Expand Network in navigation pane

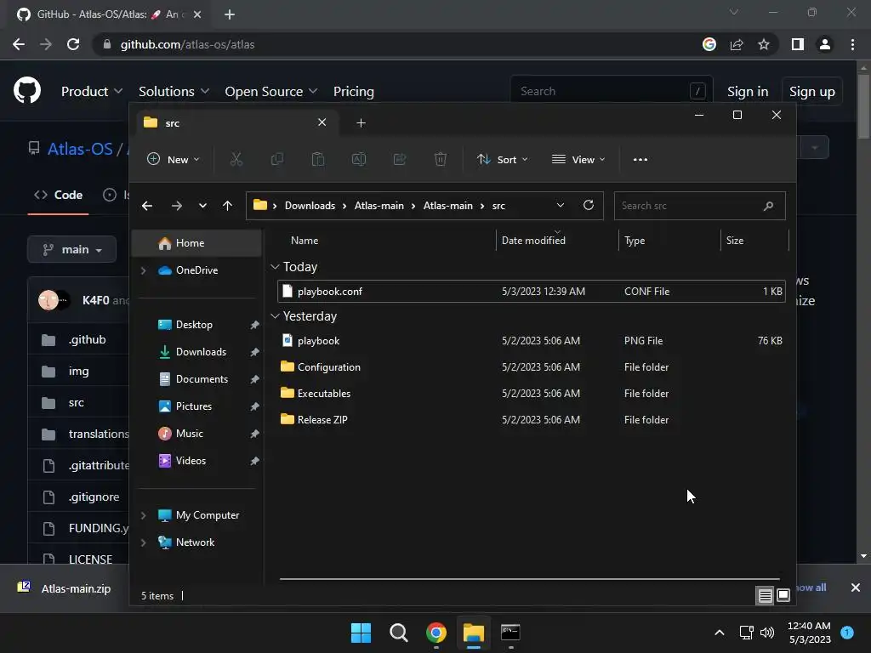(x=143, y=542)
